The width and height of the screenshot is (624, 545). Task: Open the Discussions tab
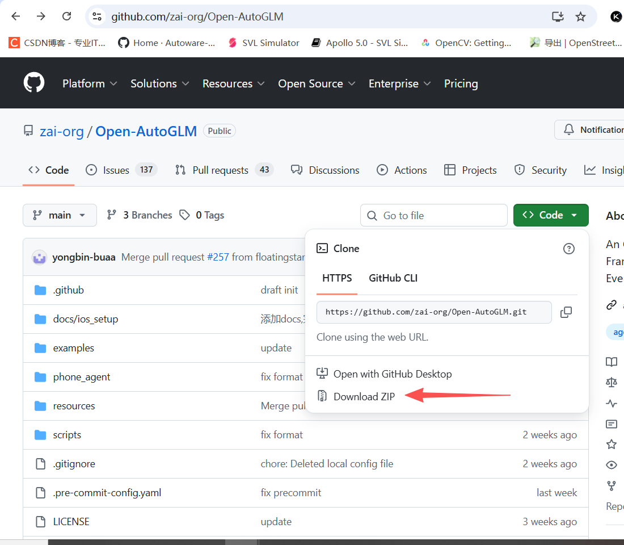325,170
